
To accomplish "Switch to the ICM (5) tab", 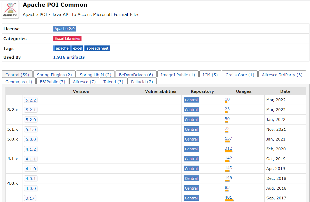I will pos(210,75).
